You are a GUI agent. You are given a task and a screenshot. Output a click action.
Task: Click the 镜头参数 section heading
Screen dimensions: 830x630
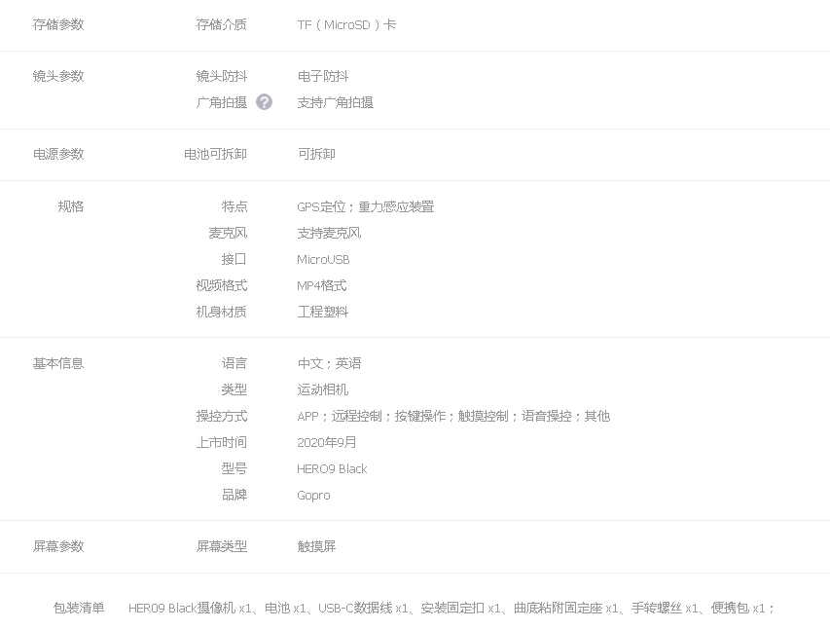pyautogui.click(x=58, y=77)
